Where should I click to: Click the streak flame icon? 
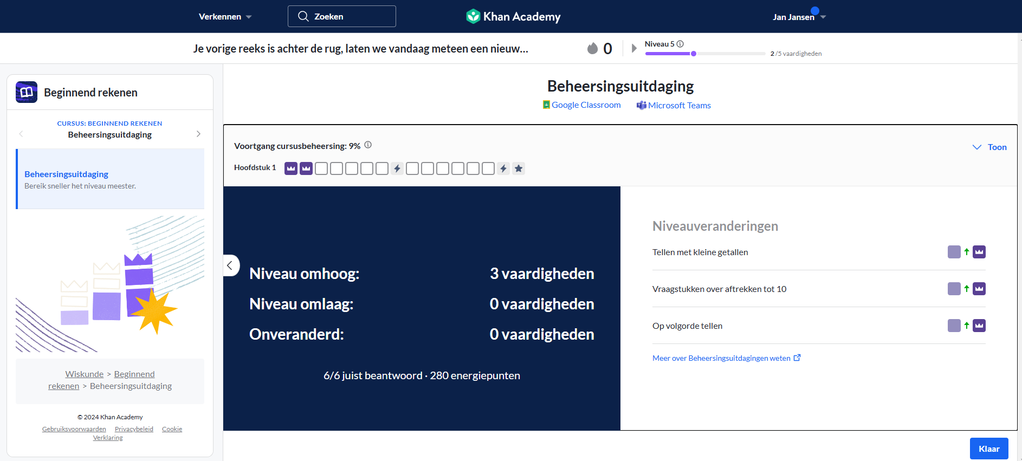click(592, 48)
